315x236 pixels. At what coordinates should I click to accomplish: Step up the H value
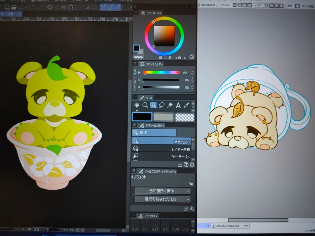point(192,71)
